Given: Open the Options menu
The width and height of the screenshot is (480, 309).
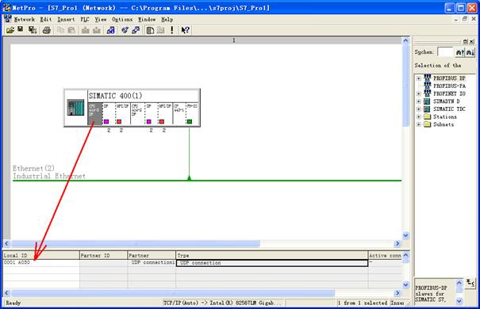Looking at the screenshot, I should 122,19.
